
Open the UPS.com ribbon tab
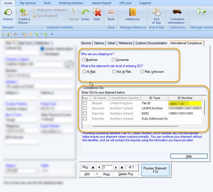coord(125,3)
